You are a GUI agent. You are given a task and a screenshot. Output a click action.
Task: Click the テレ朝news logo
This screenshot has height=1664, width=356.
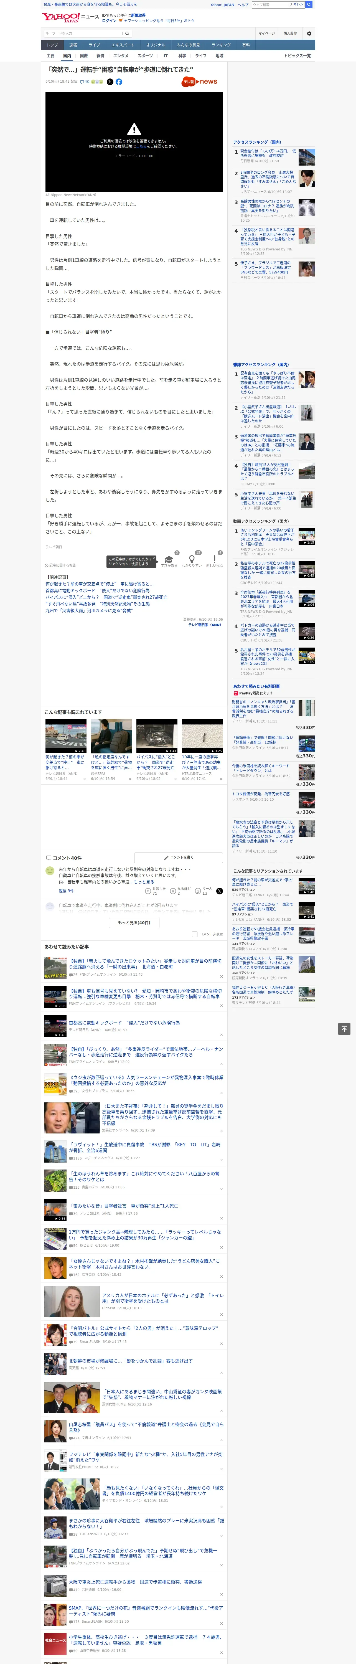click(x=199, y=81)
